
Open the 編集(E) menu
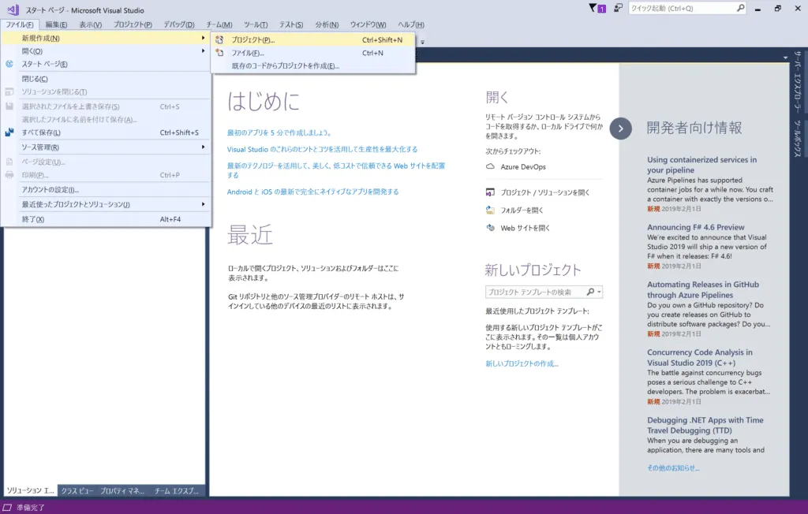[x=56, y=24]
